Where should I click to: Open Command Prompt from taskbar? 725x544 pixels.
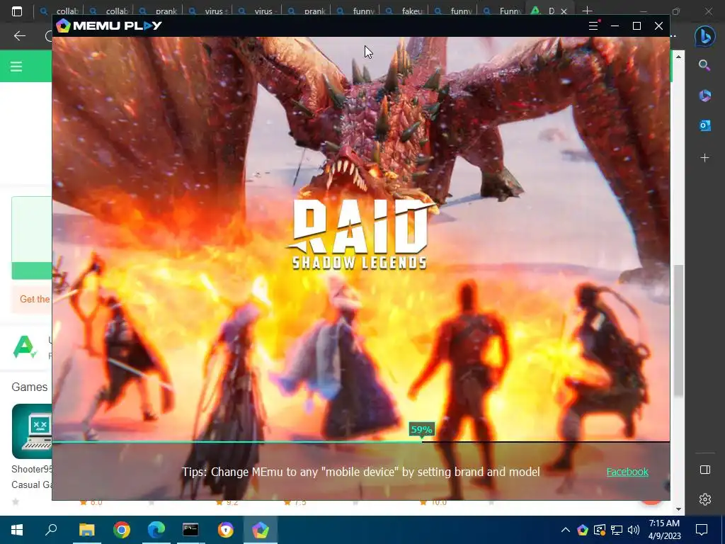tap(190, 530)
